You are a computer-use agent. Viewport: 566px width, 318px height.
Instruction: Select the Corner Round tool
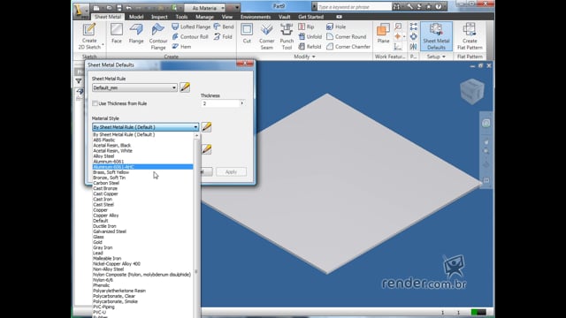coord(346,36)
